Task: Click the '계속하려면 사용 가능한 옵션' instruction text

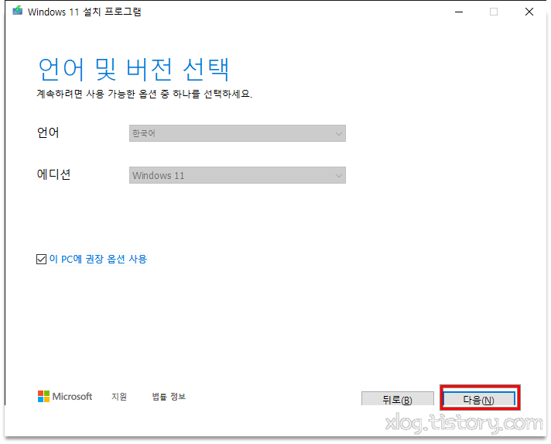Action: point(145,94)
